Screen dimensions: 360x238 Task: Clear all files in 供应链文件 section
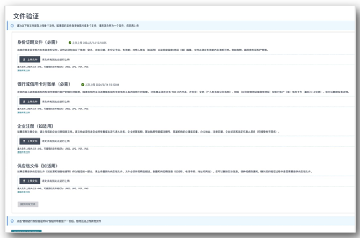click(23, 192)
